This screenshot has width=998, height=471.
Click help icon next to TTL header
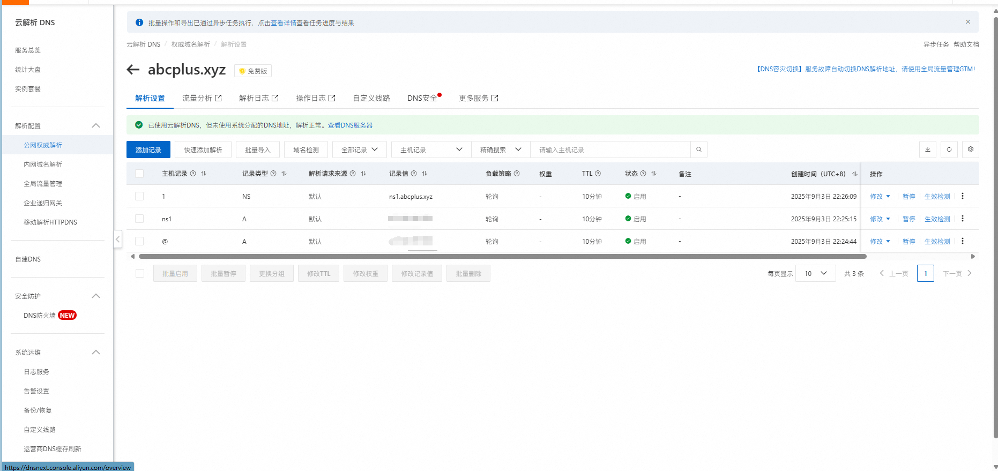pos(598,174)
